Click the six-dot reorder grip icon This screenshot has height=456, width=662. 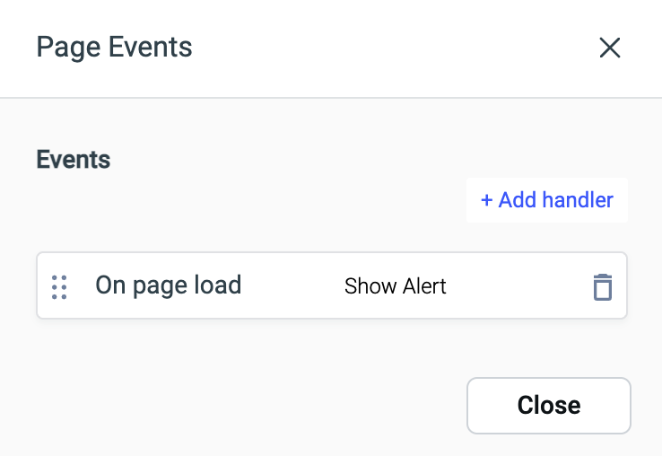pyautogui.click(x=59, y=286)
